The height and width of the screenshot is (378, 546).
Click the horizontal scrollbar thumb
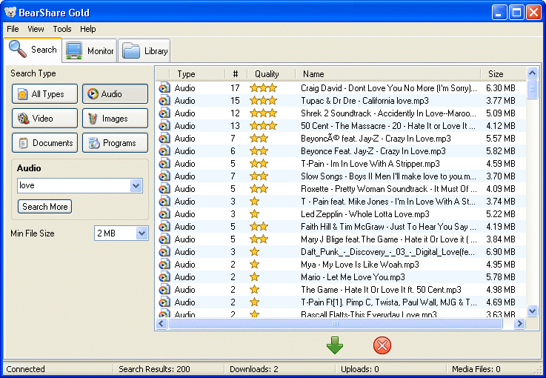click(x=336, y=324)
